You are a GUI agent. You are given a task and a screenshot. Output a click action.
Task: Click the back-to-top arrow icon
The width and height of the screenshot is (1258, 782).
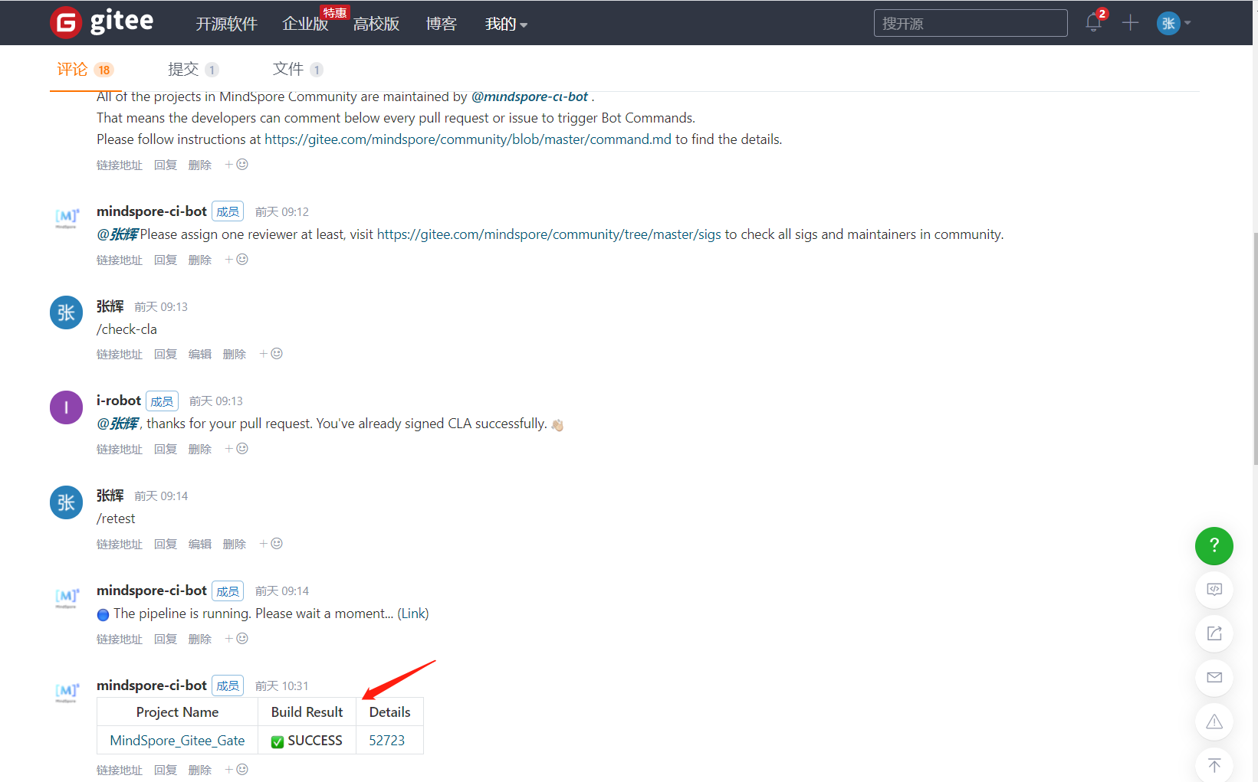click(1214, 765)
